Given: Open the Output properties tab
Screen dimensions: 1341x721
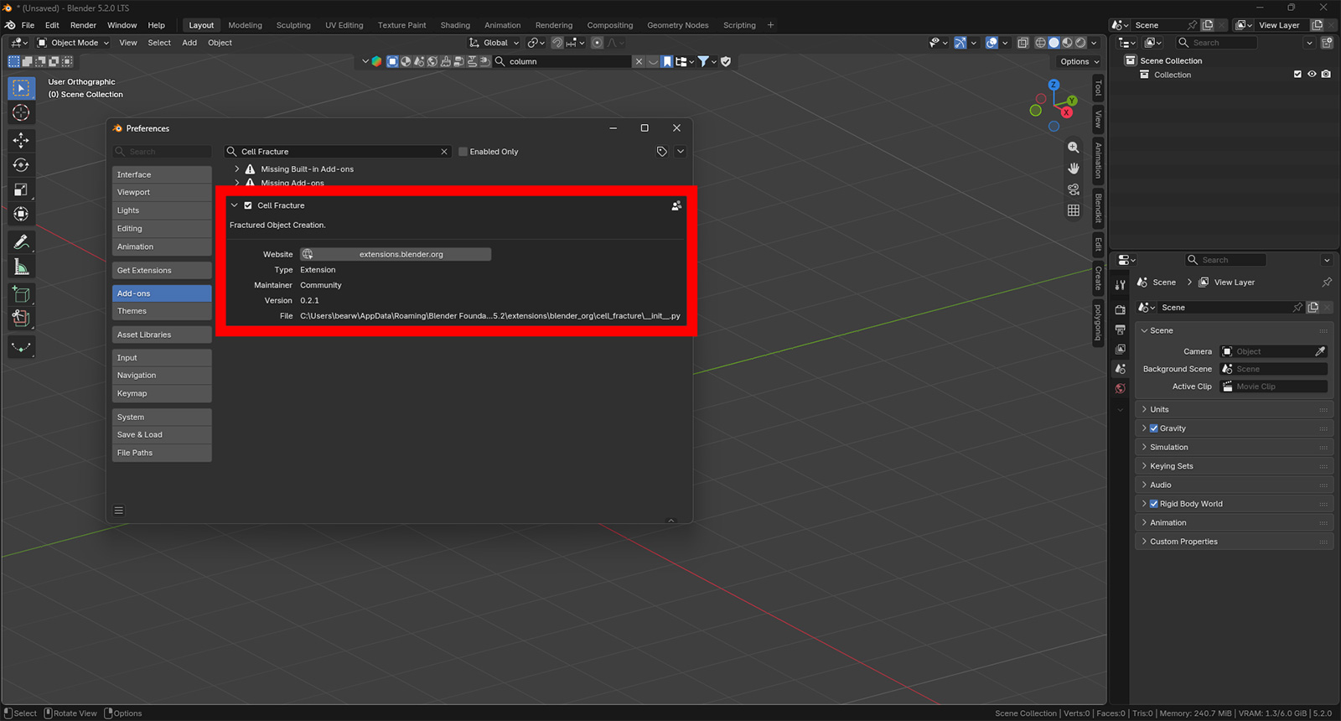Looking at the screenshot, I should click(x=1121, y=329).
